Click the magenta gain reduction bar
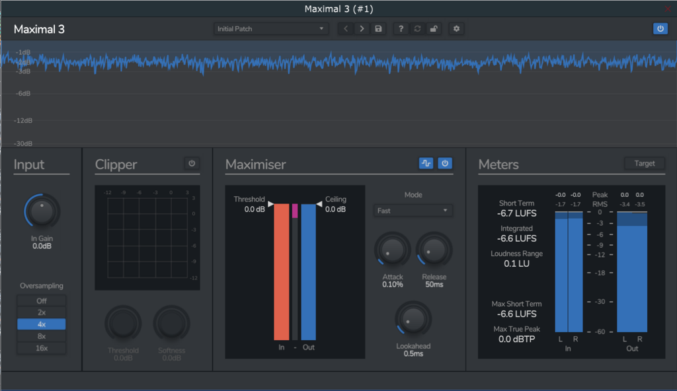The image size is (677, 391). click(295, 211)
